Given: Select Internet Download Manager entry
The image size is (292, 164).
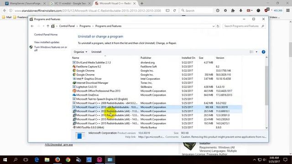Looking at the screenshot, I should [157, 83].
